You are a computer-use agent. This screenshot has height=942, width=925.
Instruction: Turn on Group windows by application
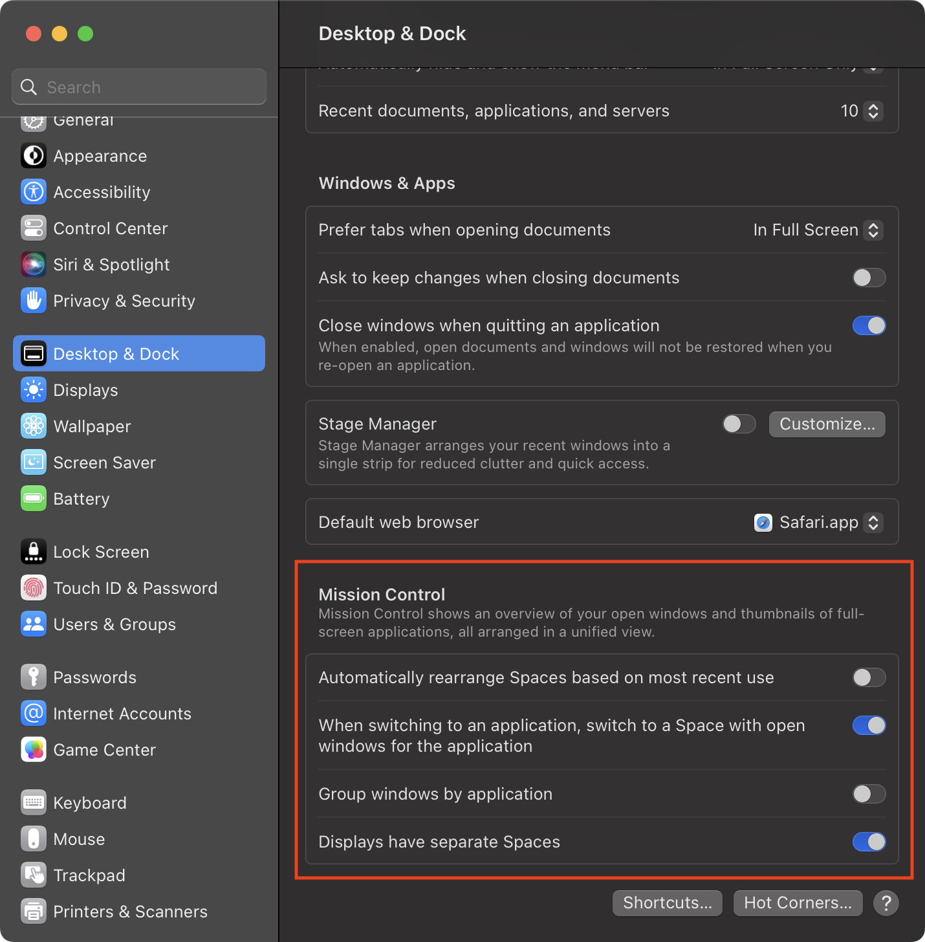pos(869,794)
